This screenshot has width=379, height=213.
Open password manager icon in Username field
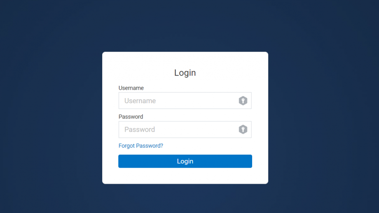(x=243, y=101)
